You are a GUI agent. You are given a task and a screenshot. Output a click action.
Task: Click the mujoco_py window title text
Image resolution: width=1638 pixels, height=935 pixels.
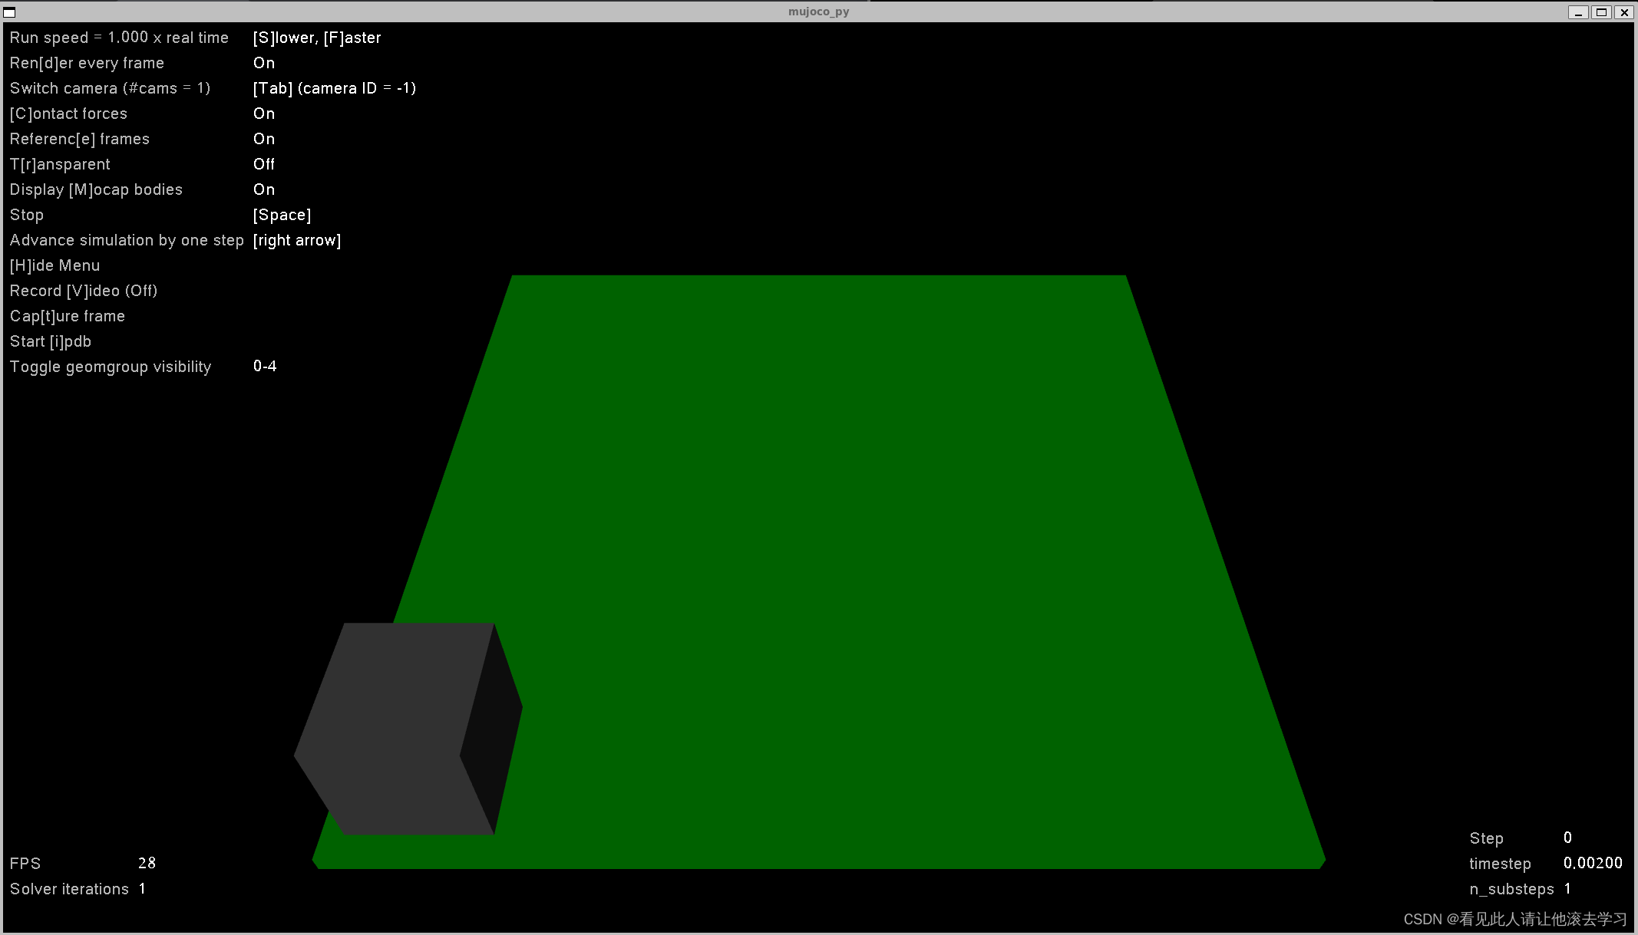(x=818, y=12)
